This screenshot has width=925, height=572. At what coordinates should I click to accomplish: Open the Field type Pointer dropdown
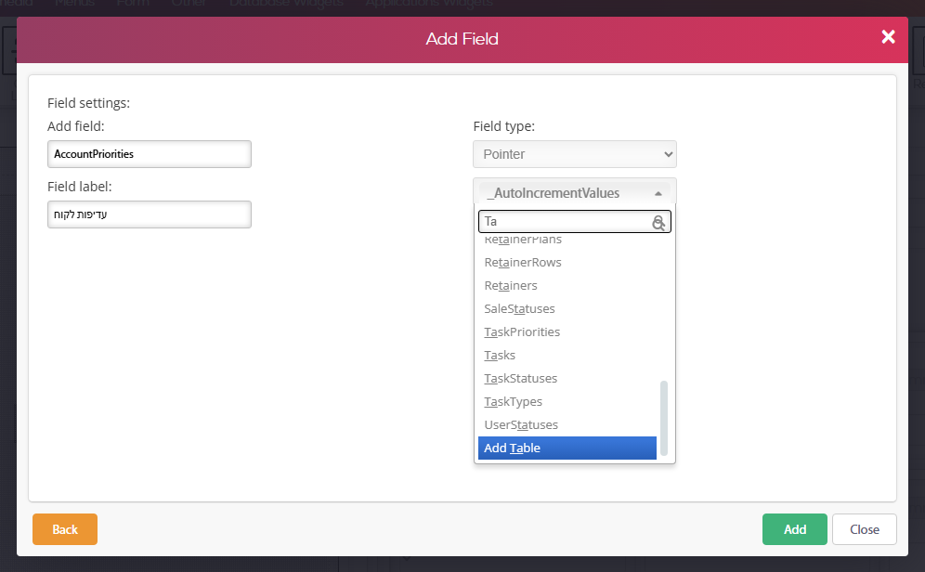(575, 154)
